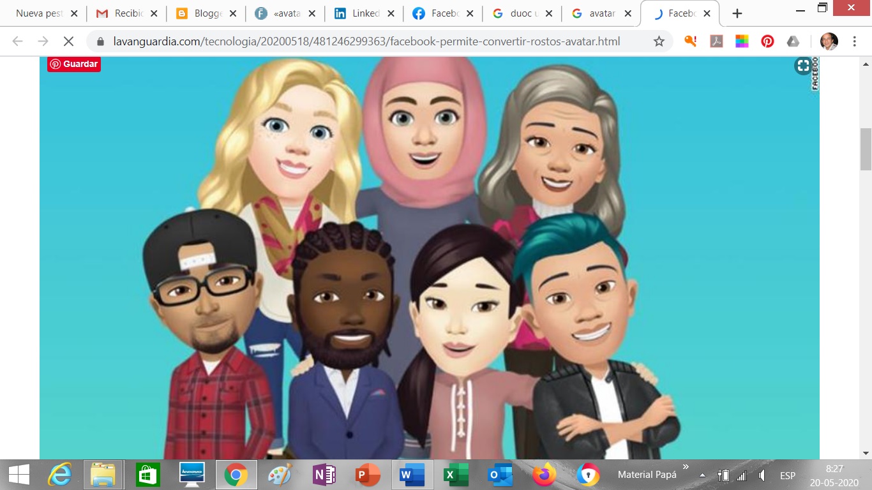
Task: Close the Blogger tab
Action: (x=233, y=13)
